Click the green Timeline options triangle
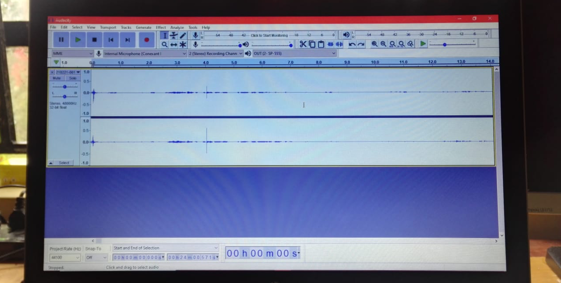The image size is (561, 283). tap(56, 62)
